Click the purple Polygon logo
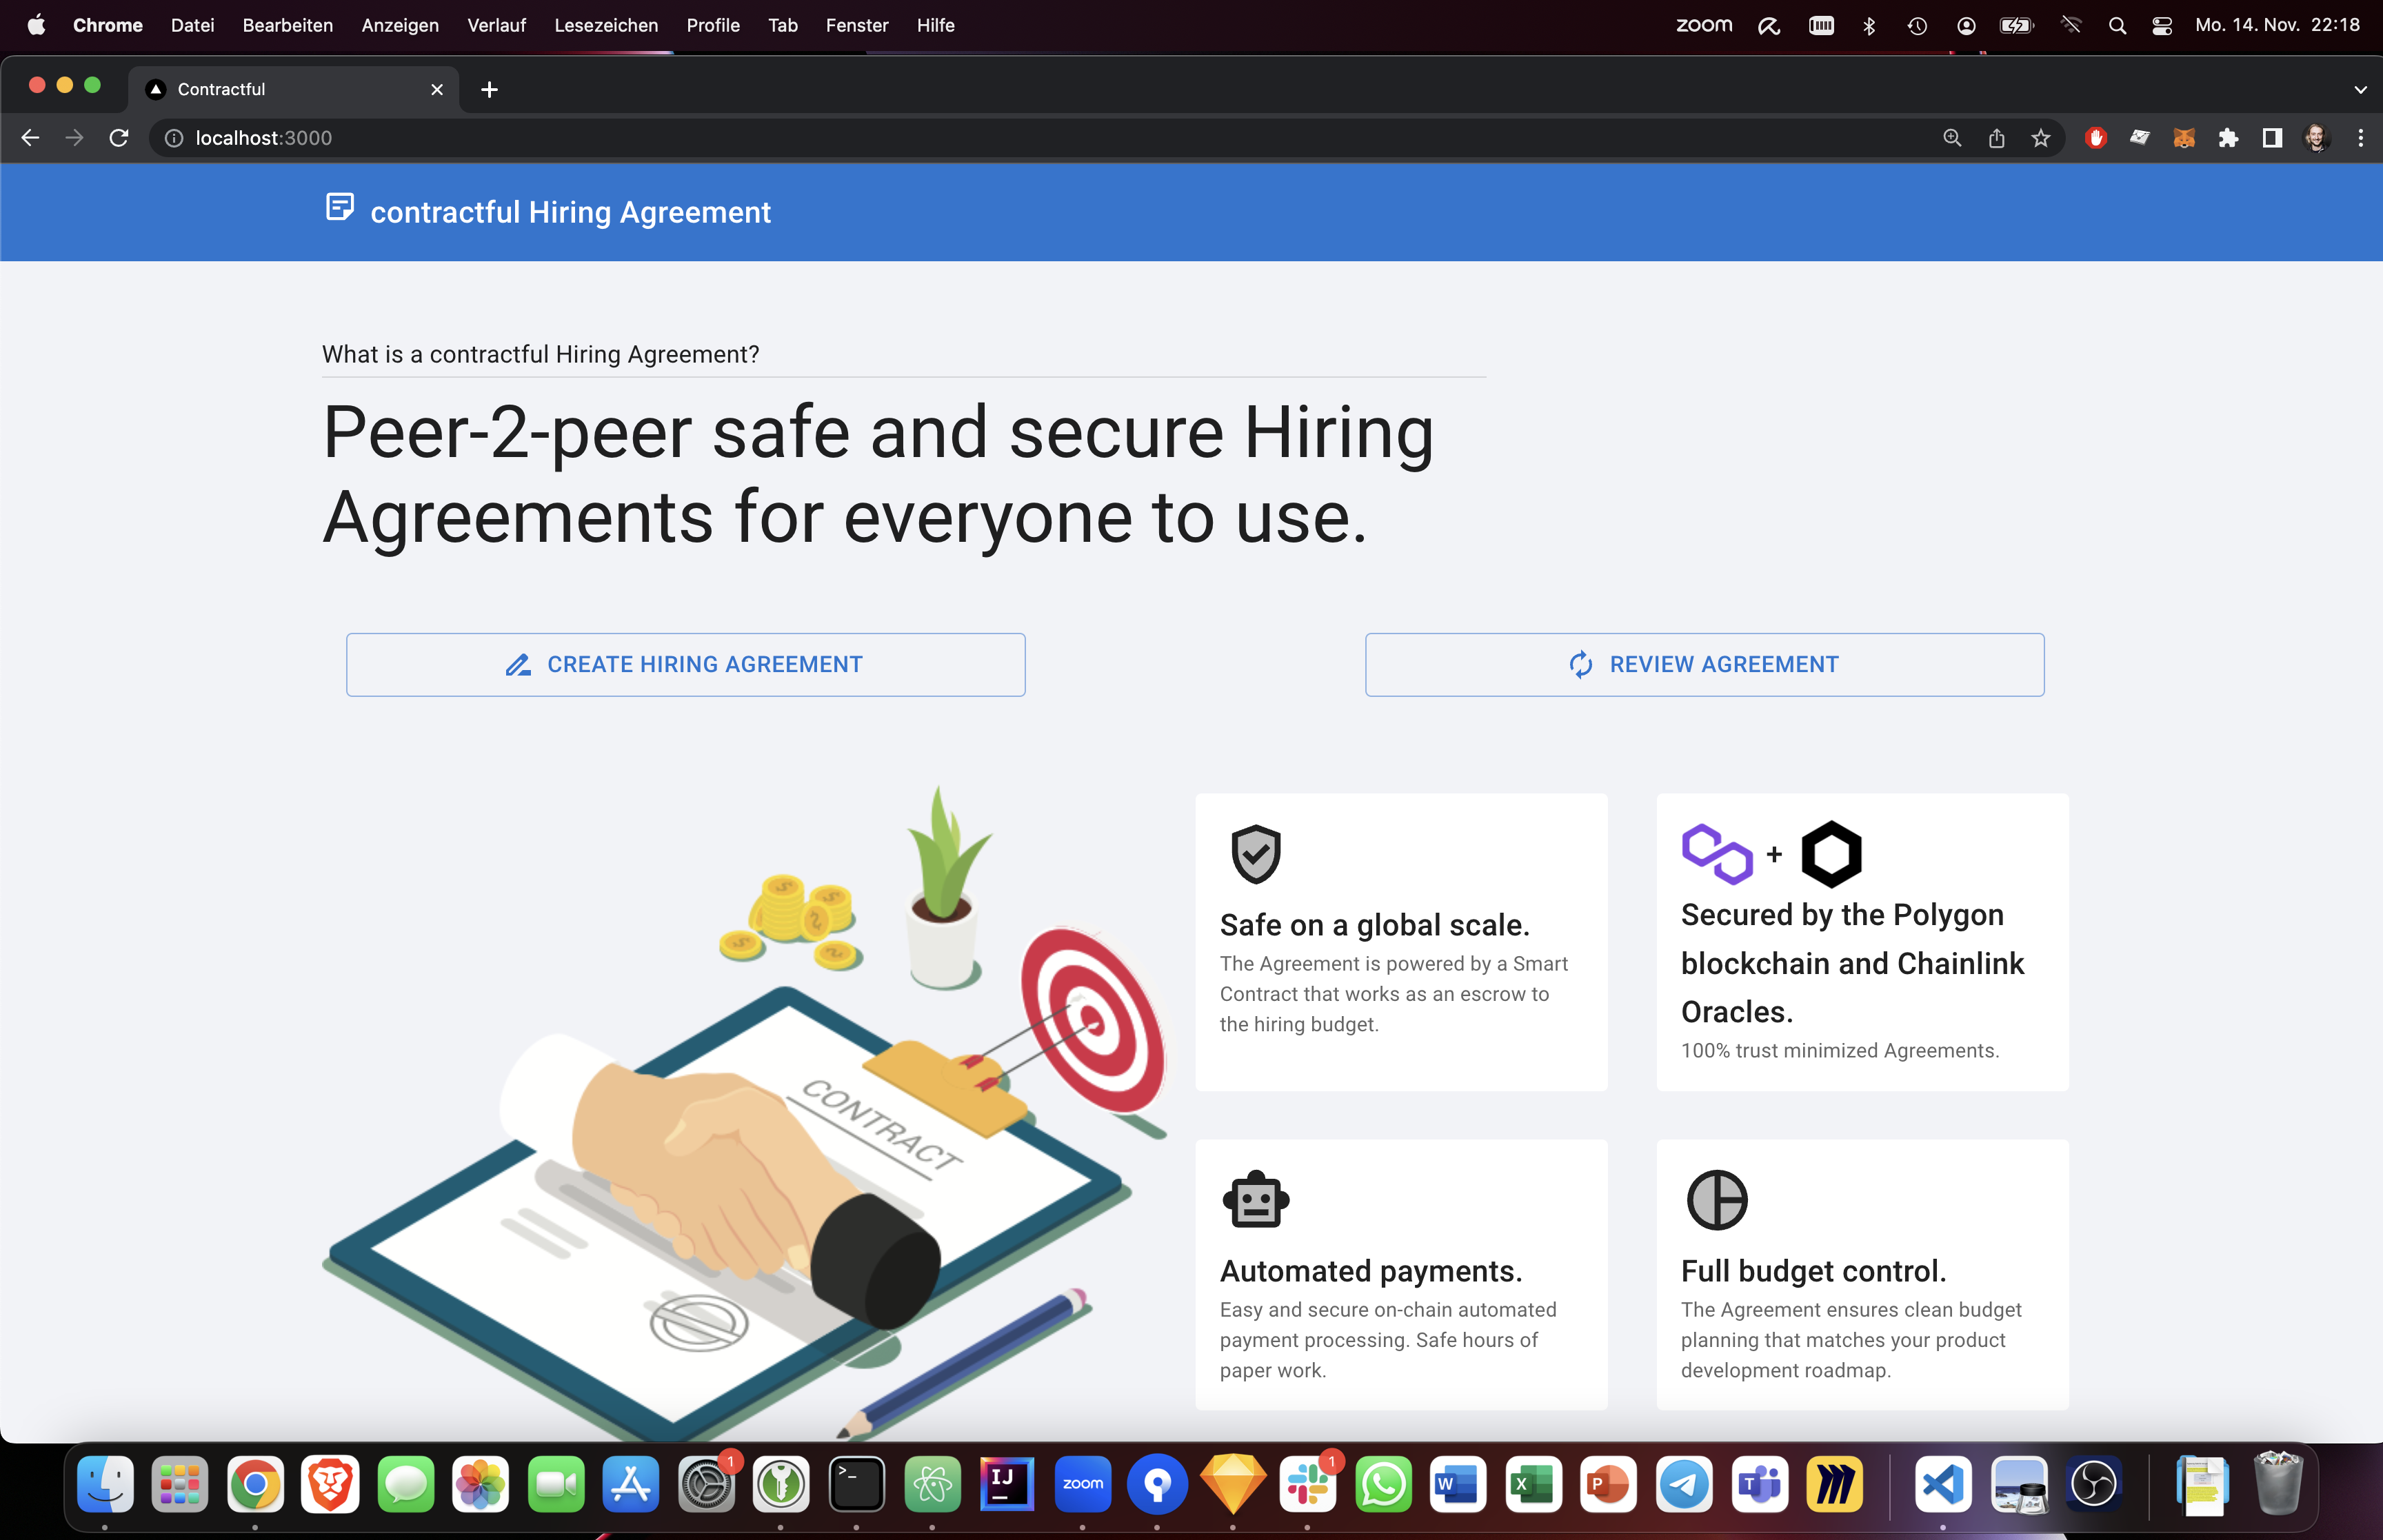 [1717, 854]
